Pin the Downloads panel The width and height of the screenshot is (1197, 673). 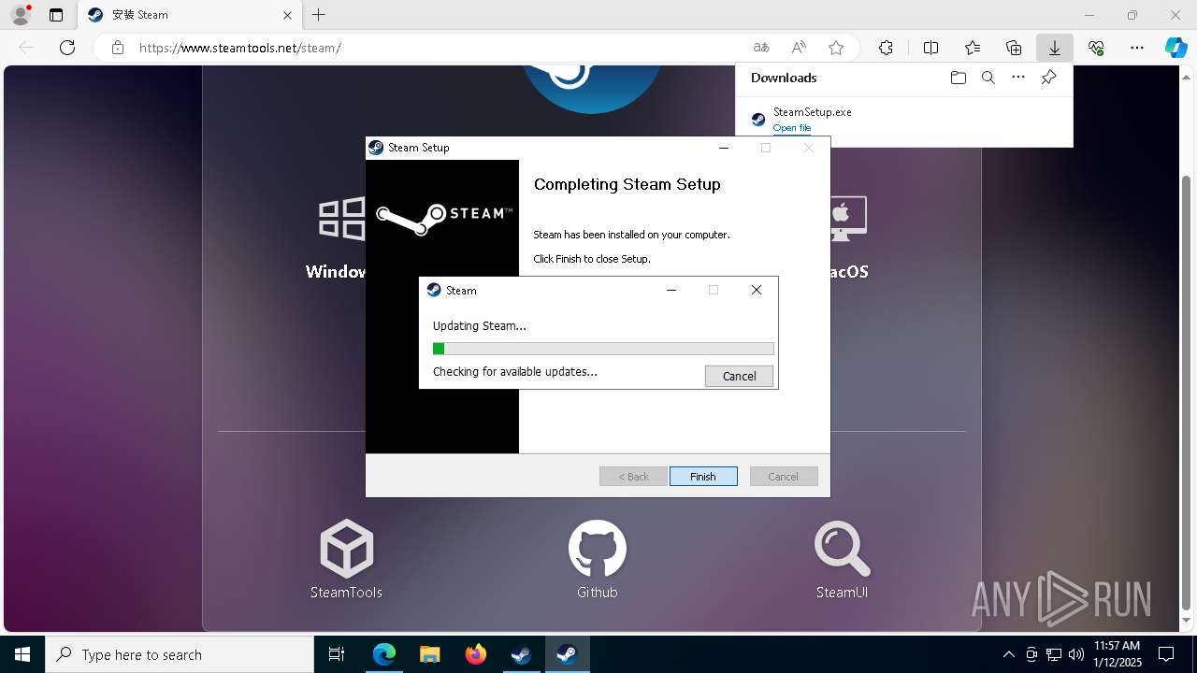(1049, 78)
